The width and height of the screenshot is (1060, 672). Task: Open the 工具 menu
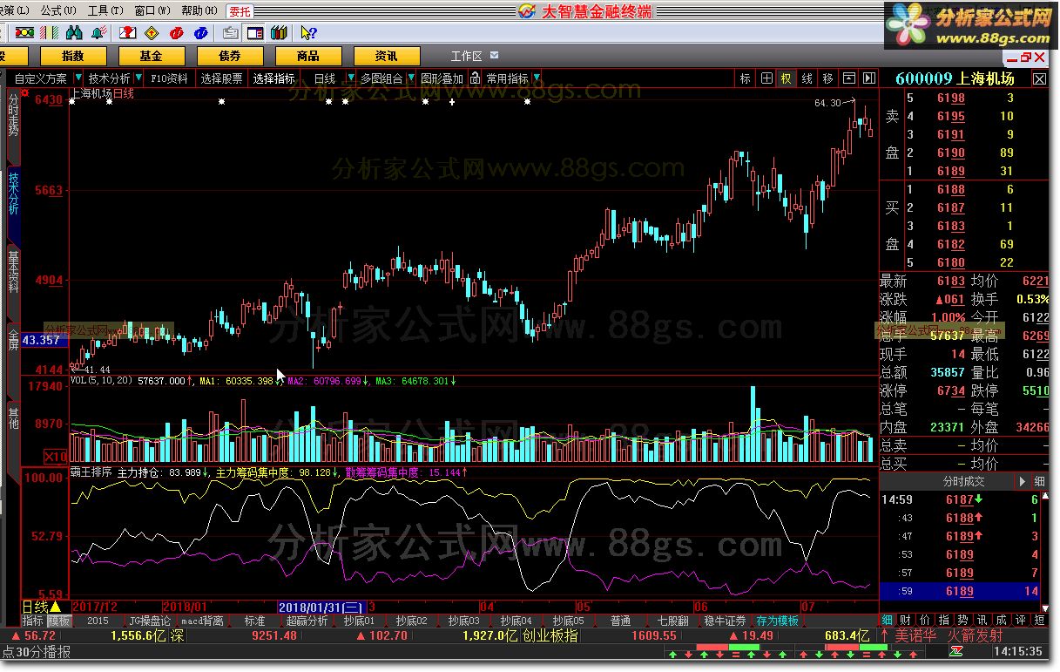[x=105, y=10]
